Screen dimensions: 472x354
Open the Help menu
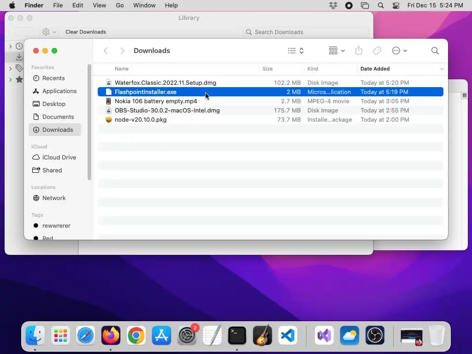[171, 6]
